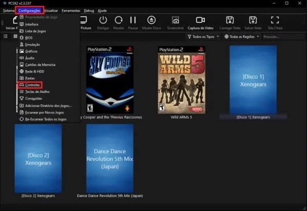Focus the Procurar search field

pos(284,37)
